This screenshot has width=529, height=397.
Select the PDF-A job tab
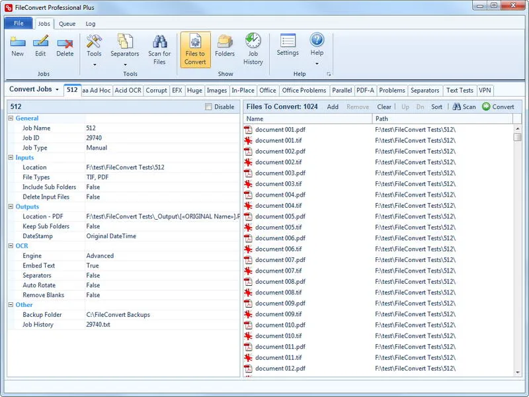pos(365,91)
